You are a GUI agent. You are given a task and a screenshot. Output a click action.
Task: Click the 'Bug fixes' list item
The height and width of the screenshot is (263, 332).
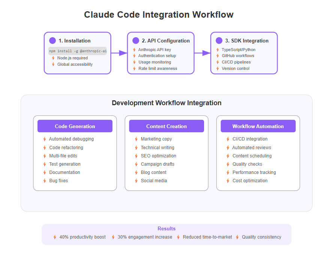pyautogui.click(x=59, y=180)
